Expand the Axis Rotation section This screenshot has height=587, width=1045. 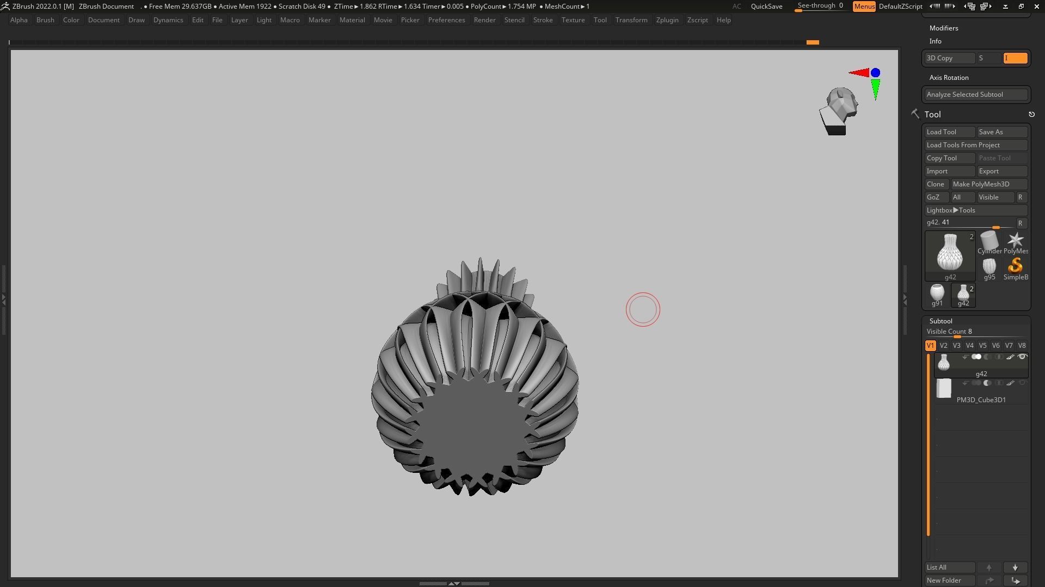click(949, 78)
